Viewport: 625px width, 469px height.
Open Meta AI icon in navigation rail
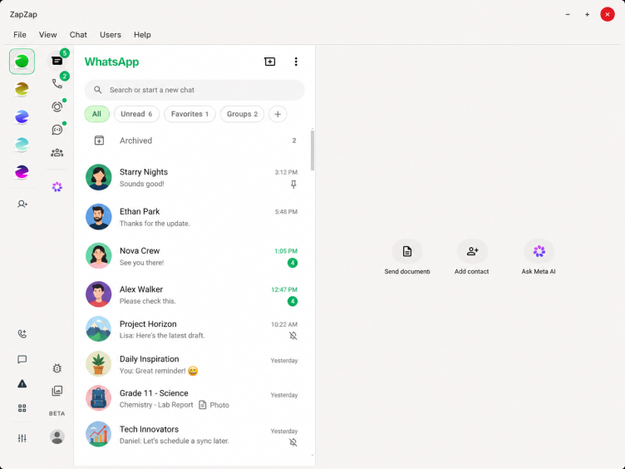click(57, 186)
